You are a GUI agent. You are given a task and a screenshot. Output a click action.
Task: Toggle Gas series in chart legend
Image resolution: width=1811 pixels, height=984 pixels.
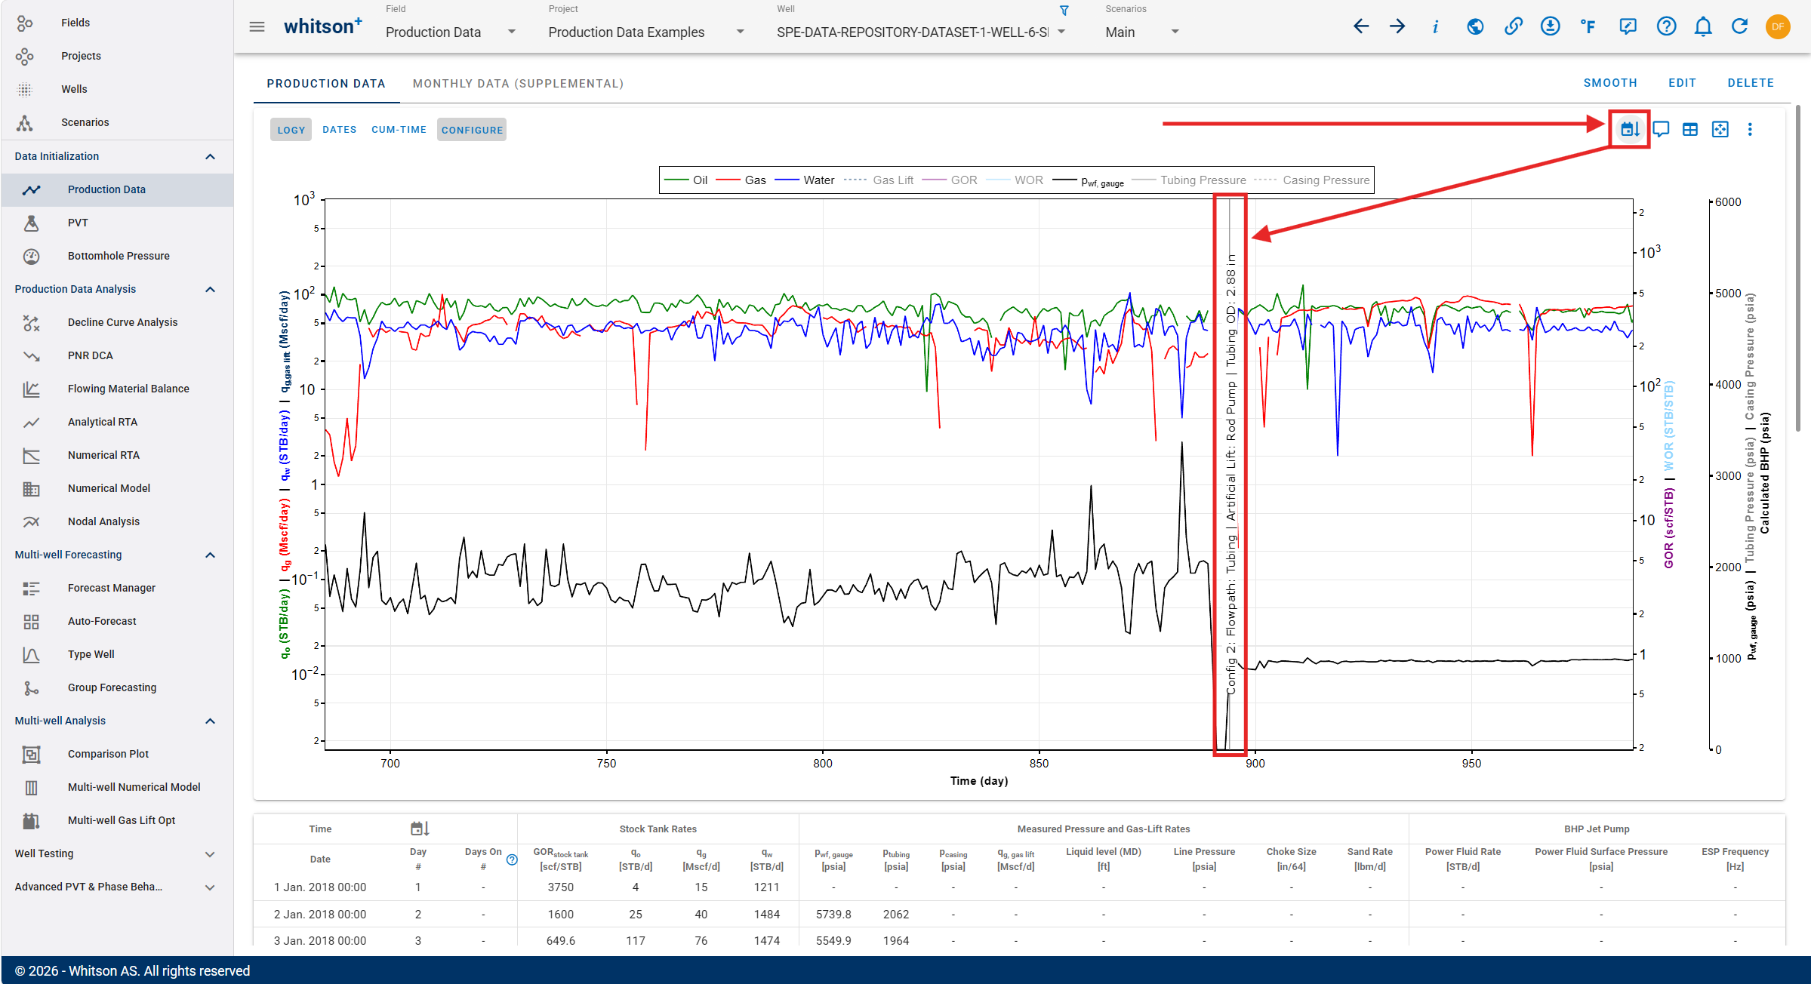pyautogui.click(x=741, y=180)
